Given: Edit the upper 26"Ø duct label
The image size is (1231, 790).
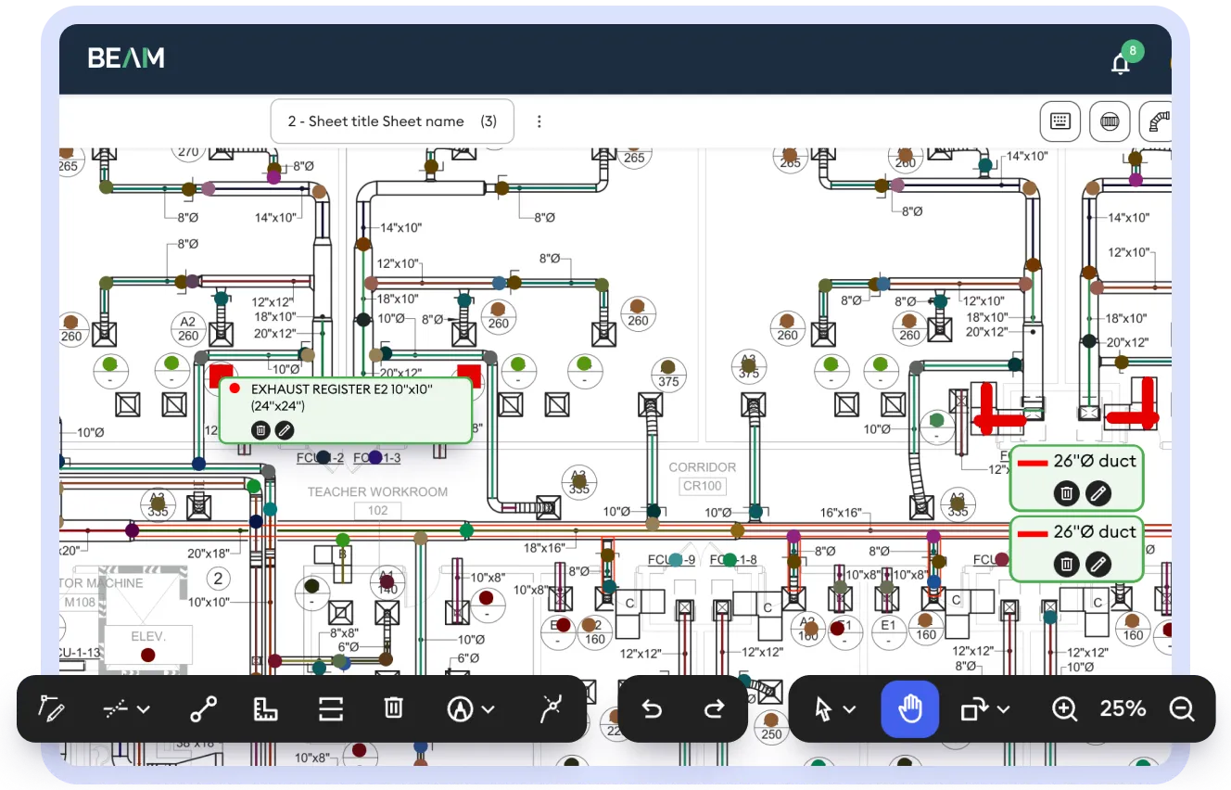Looking at the screenshot, I should (x=1098, y=493).
